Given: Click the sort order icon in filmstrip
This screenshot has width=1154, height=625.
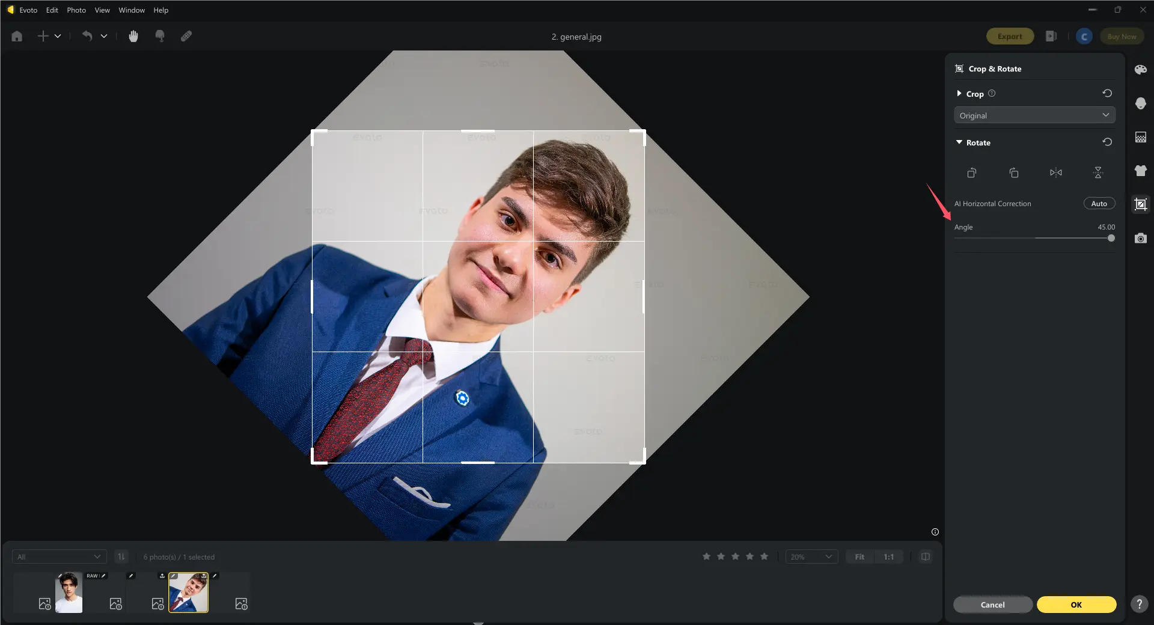Looking at the screenshot, I should [x=121, y=557].
